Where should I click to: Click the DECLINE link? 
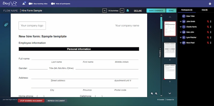pos(138,11)
